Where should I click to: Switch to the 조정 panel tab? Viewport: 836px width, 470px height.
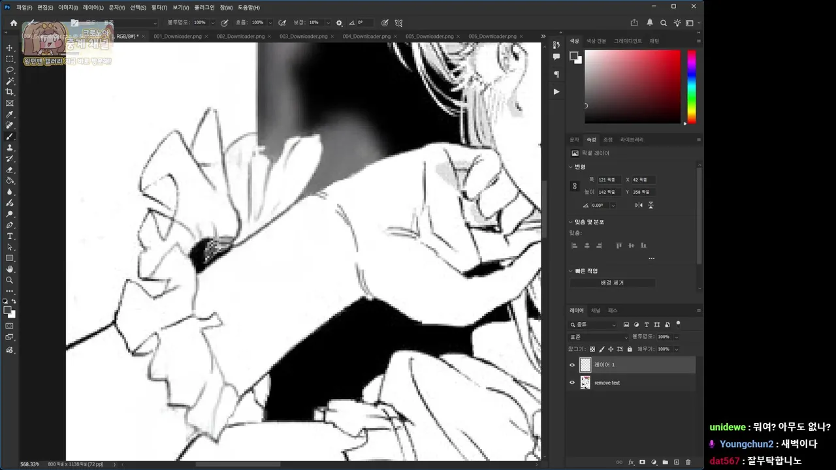[608, 140]
